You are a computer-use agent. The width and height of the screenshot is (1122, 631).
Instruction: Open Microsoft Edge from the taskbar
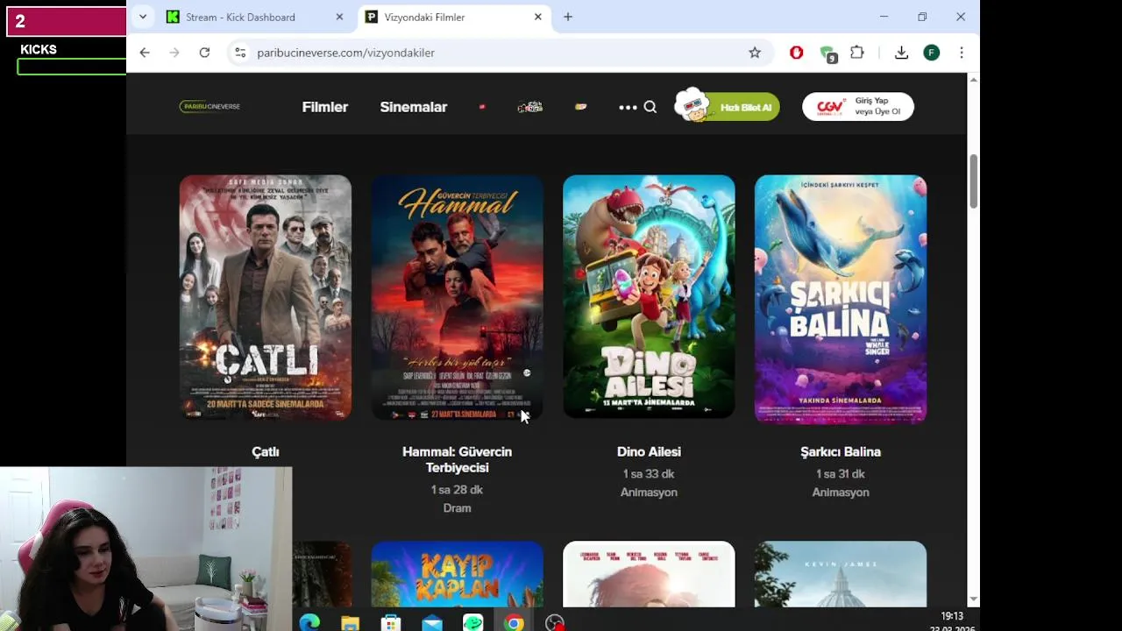(x=309, y=623)
